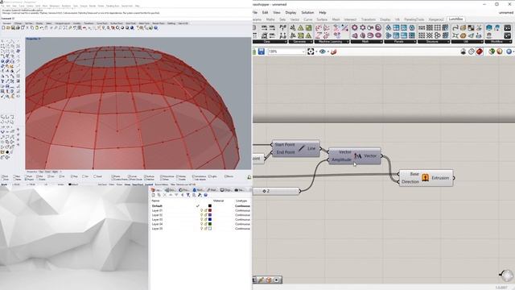Click the Rhino command input line

point(126,19)
